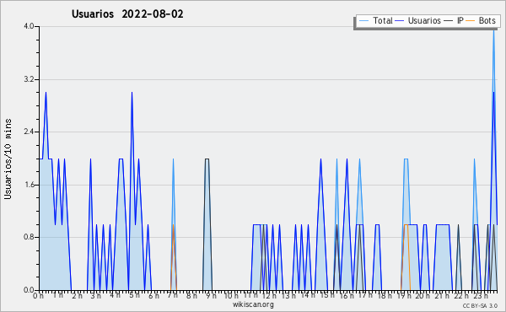Click the 2.4 value on the y-axis
This screenshot has width=506, height=312.
click(29, 132)
